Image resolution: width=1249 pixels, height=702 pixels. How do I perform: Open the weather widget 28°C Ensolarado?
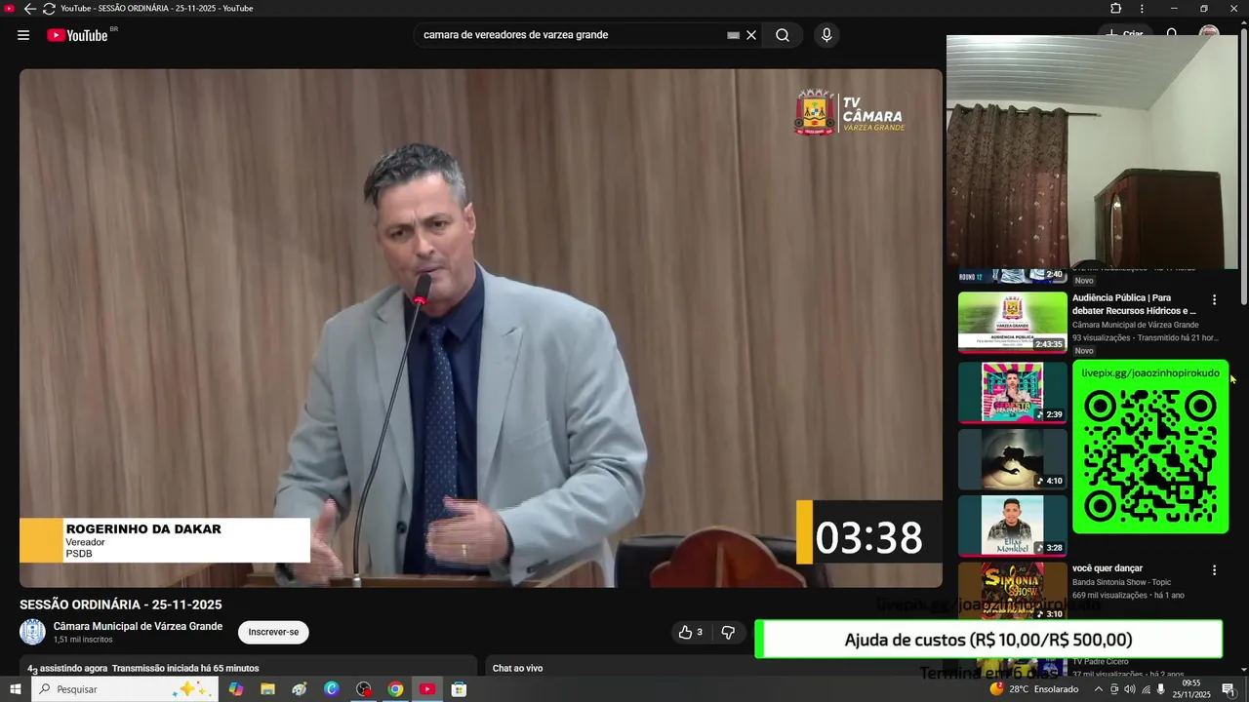1034,689
